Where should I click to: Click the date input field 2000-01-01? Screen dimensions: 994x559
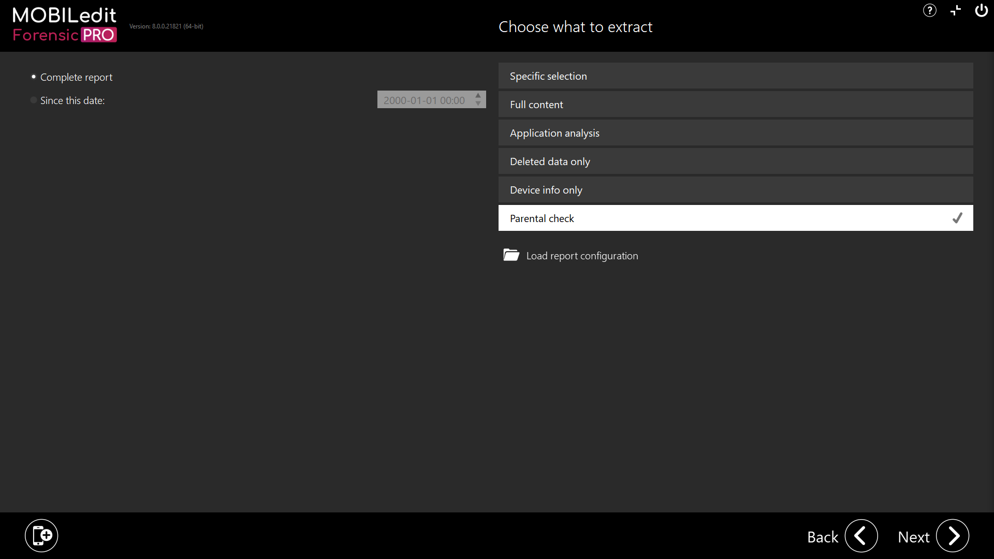pos(424,100)
